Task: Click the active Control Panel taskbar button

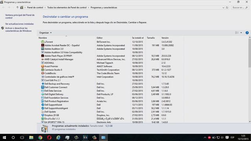Action: [103, 137]
